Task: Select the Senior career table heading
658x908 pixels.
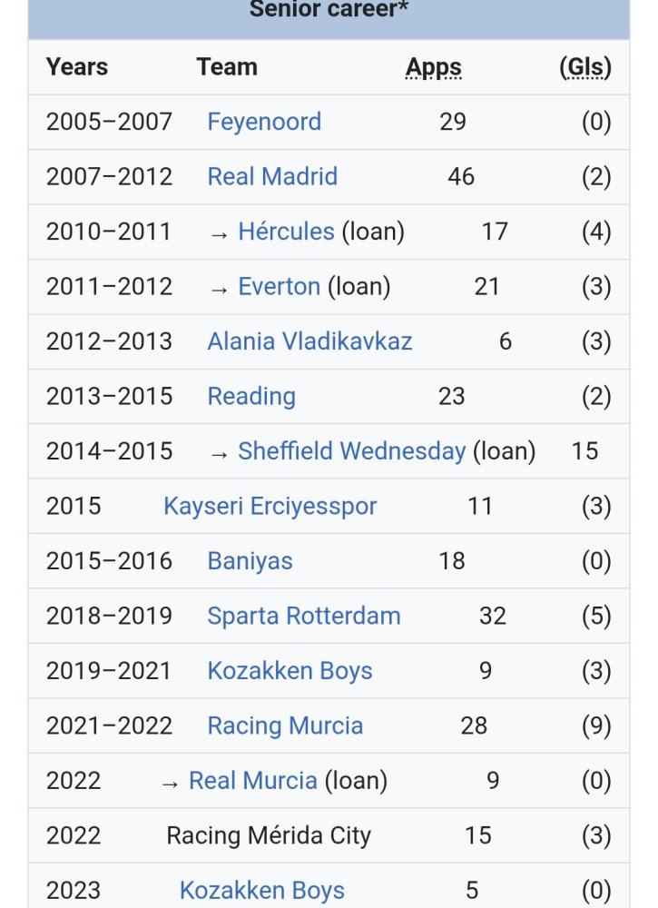Action: tap(329, 10)
